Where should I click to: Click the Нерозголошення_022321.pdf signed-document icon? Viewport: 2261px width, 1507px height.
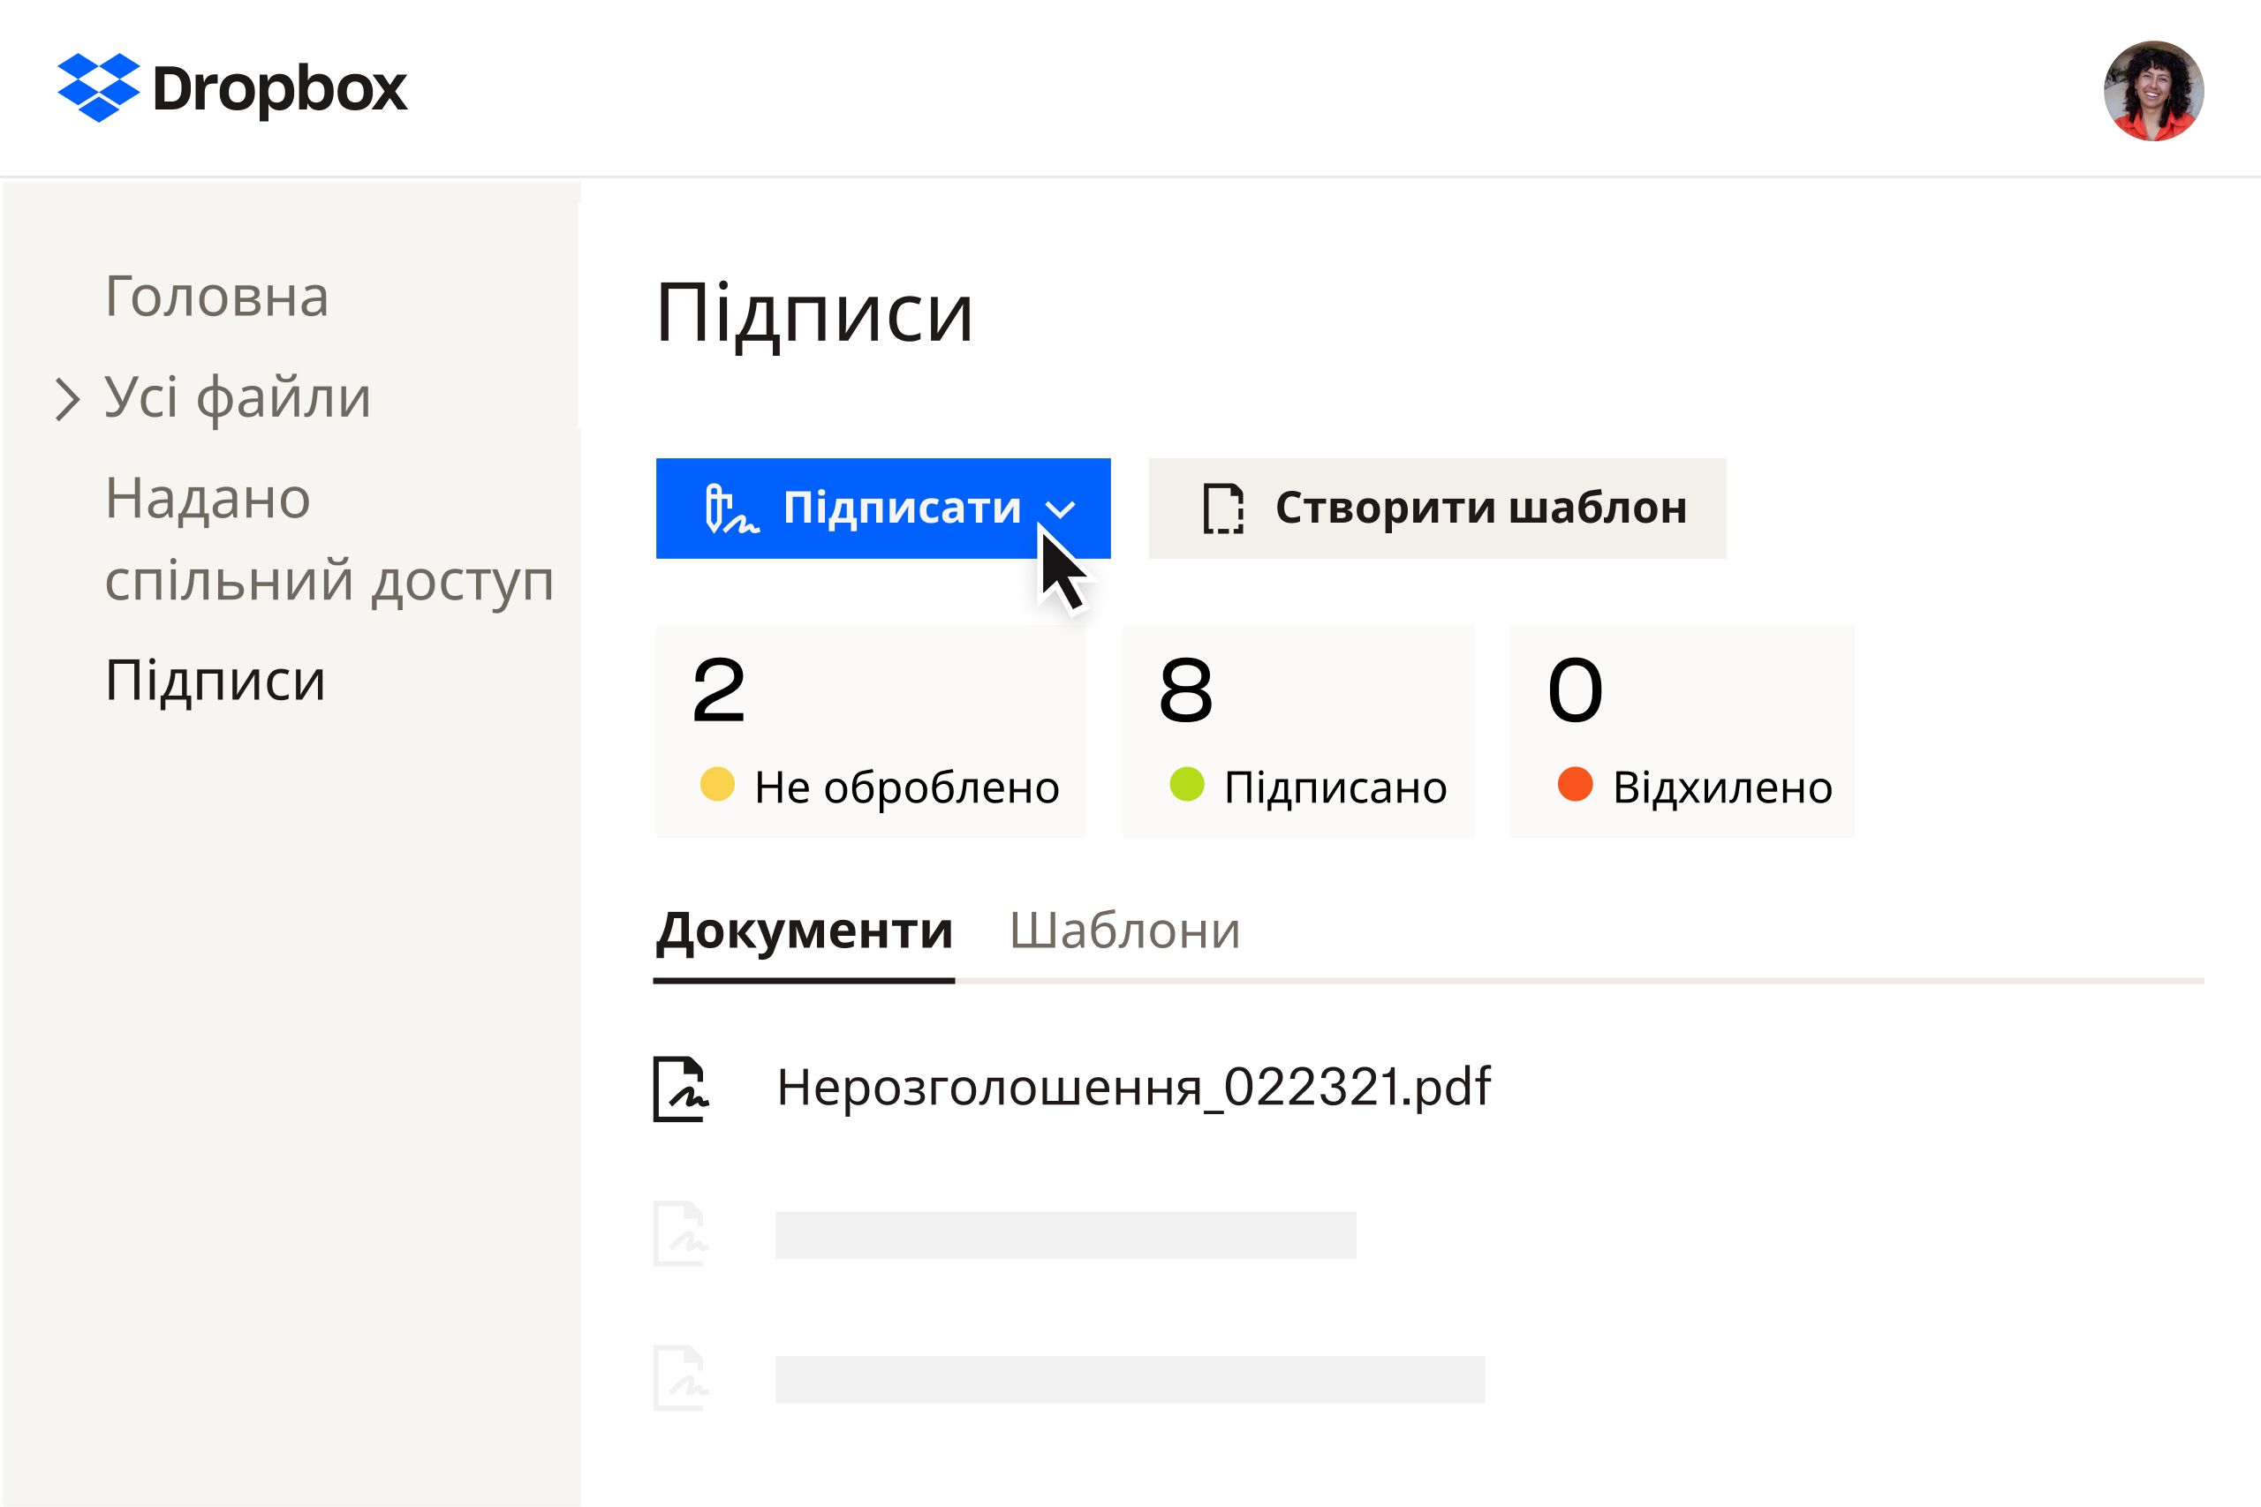681,1089
